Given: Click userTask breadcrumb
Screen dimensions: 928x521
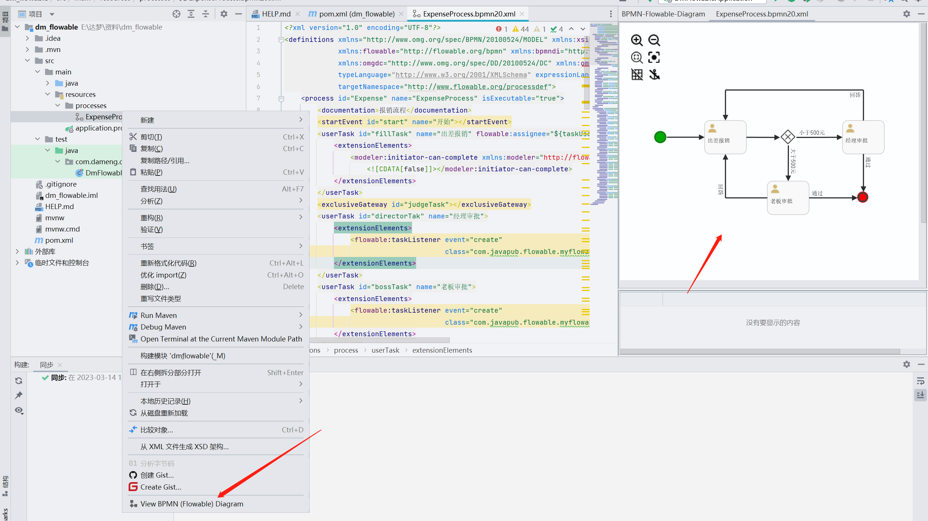Looking at the screenshot, I should pyautogui.click(x=385, y=350).
